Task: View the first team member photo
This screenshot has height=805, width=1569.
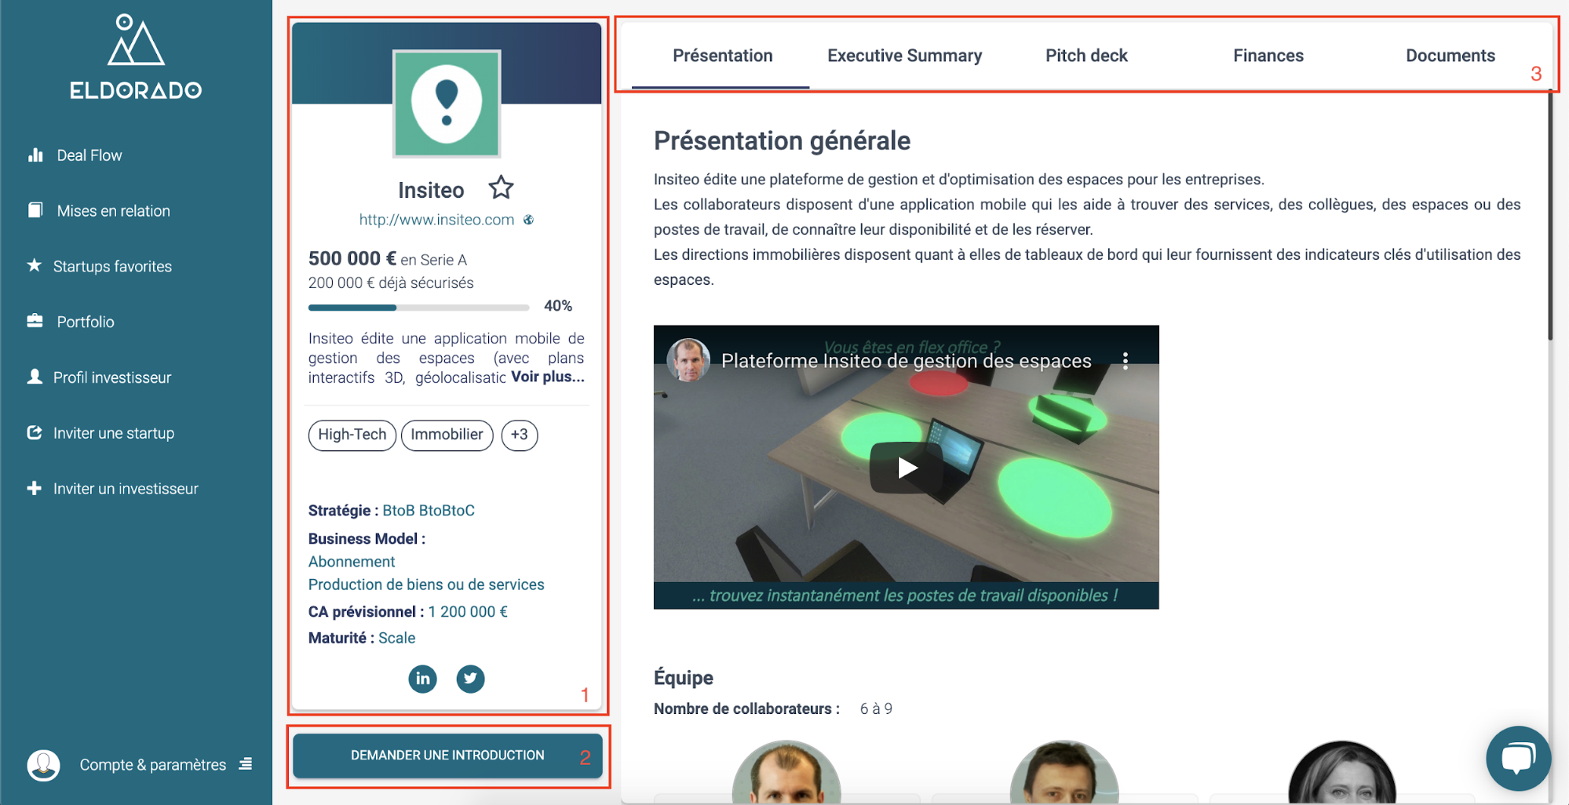Action: pos(786,771)
